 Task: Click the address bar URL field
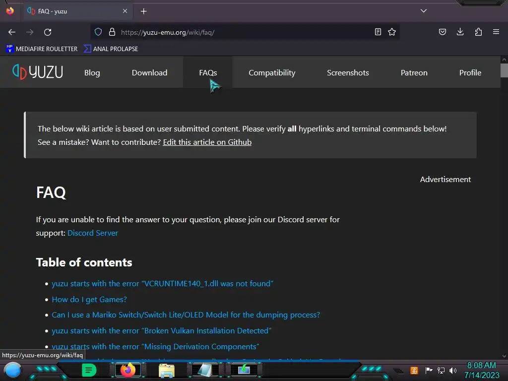pyautogui.click(x=246, y=32)
